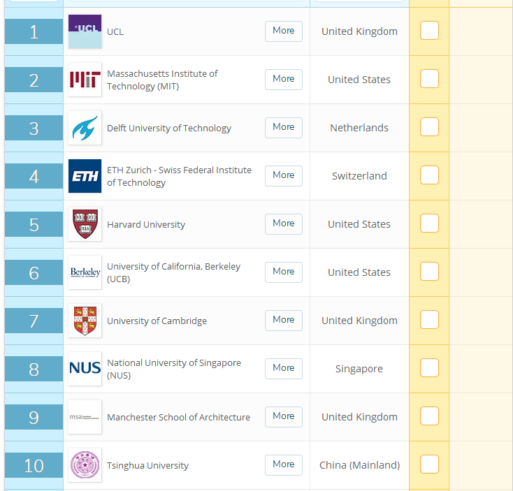Check the box in the NUS row
513x491 pixels.
click(x=429, y=368)
